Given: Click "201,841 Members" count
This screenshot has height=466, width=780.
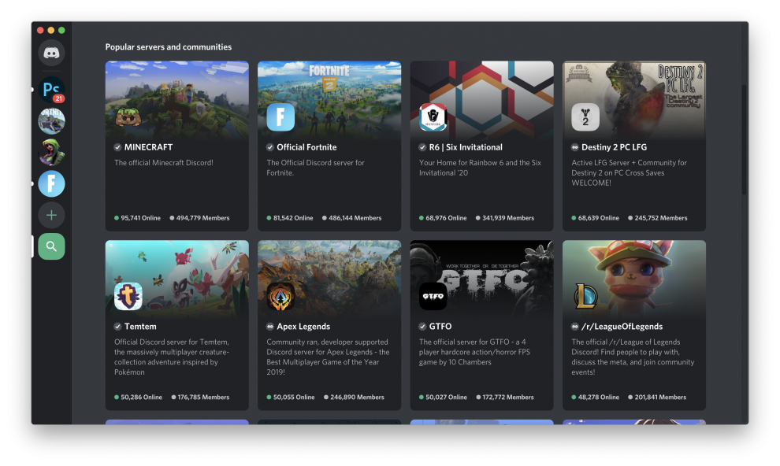Looking at the screenshot, I should point(657,397).
